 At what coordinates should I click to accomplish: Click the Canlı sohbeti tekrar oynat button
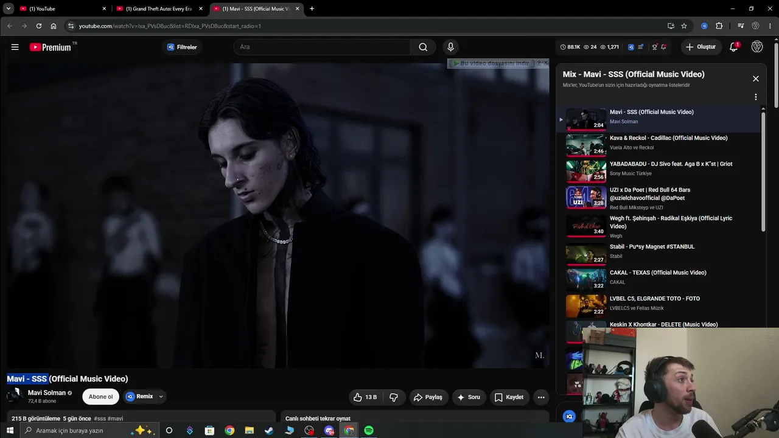(x=318, y=419)
